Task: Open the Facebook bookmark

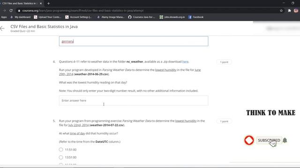Action: (x=196, y=17)
